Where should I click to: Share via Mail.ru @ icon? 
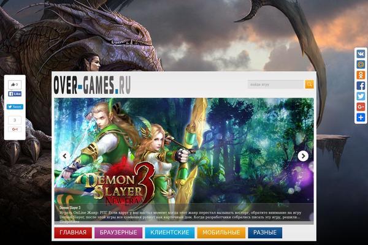pyautogui.click(x=361, y=64)
